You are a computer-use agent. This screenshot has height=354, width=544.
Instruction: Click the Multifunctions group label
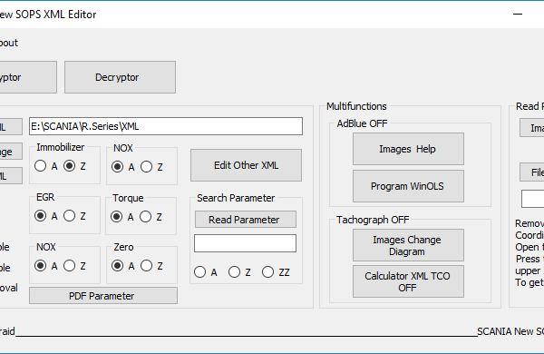click(356, 106)
